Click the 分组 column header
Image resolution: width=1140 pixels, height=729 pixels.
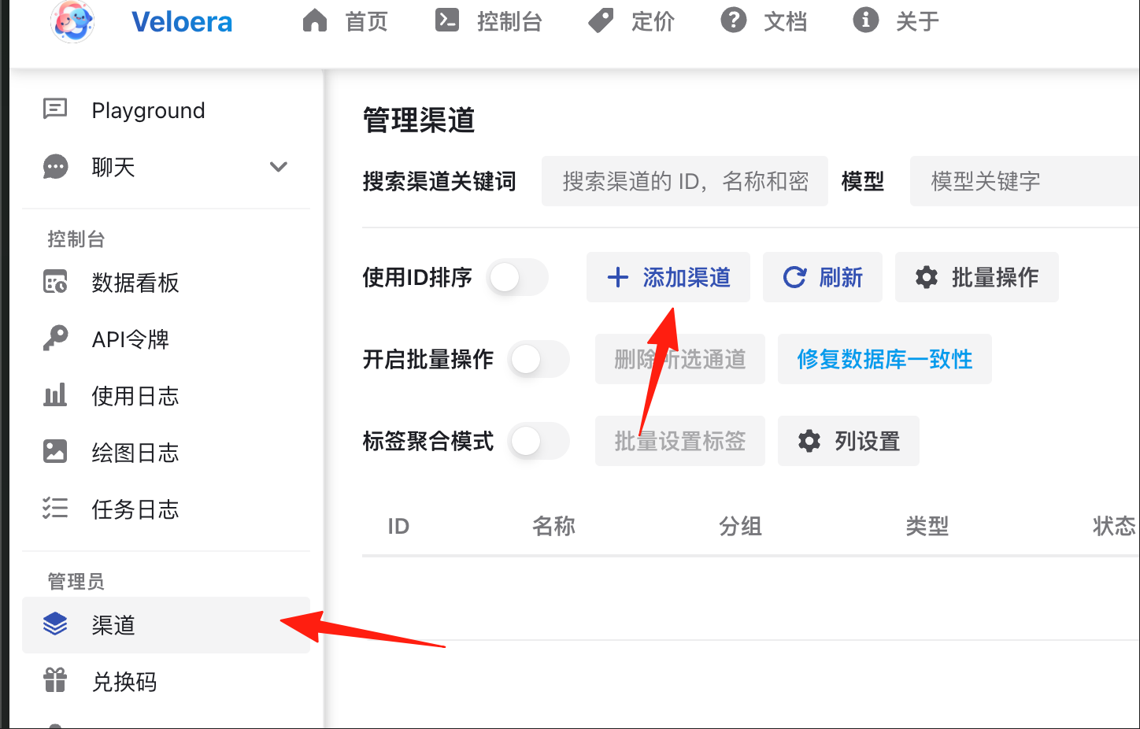click(x=740, y=526)
